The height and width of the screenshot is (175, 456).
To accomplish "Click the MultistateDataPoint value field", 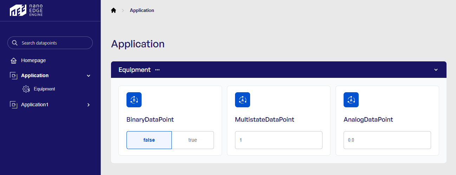I will coord(278,140).
